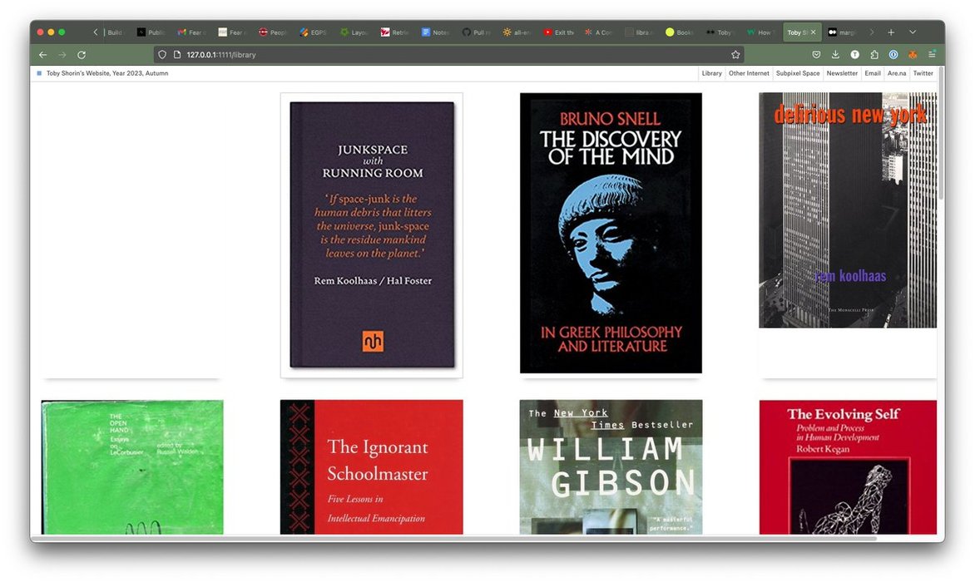Switch to the 'libra' tab

[639, 32]
